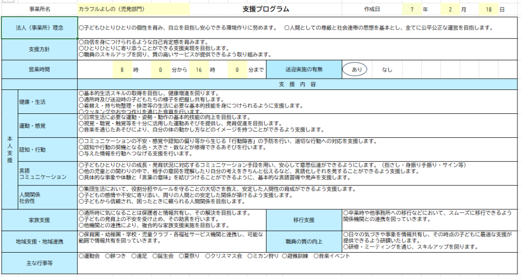521x277 pixels.
Task: Click the line 〇子どもひとりひとりの成長・発育状況
Action: coord(273,165)
